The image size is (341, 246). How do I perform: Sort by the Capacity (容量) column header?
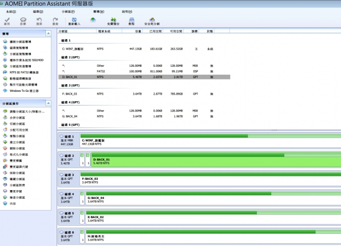pos(132,31)
